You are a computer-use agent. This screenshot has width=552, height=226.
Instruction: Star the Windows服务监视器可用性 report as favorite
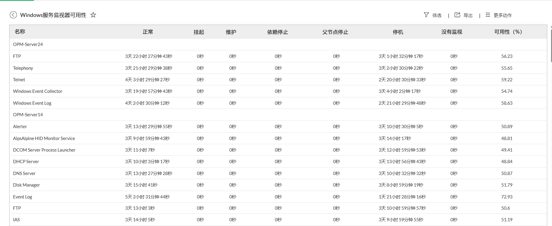[93, 15]
